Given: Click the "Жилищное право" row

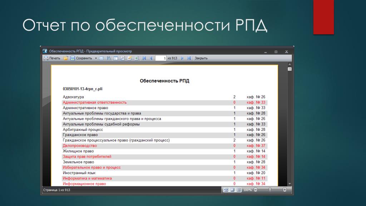Looking at the screenshot, I should click(164, 151).
